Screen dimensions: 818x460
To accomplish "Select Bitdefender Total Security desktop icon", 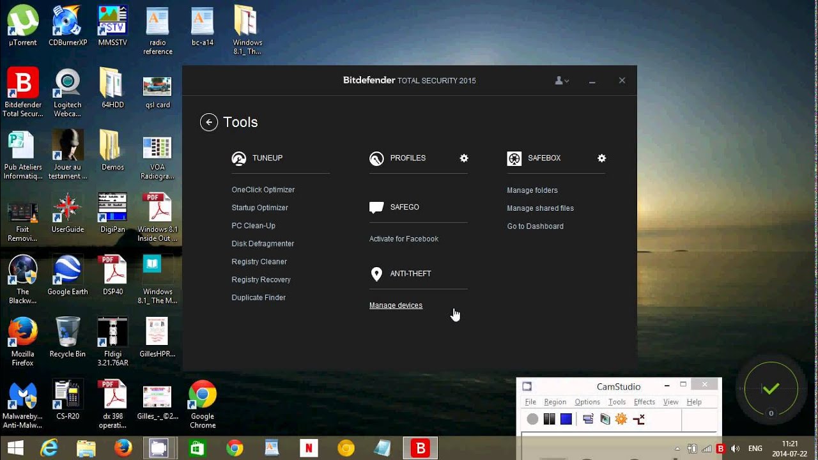I will [x=22, y=93].
